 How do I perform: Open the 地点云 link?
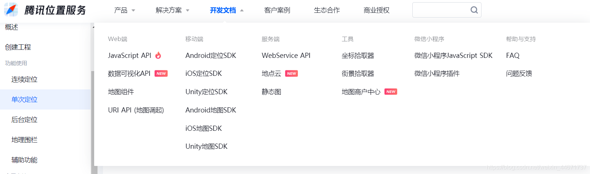(271, 74)
